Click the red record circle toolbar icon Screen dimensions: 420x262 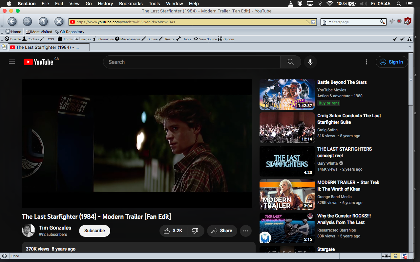click(x=399, y=21)
